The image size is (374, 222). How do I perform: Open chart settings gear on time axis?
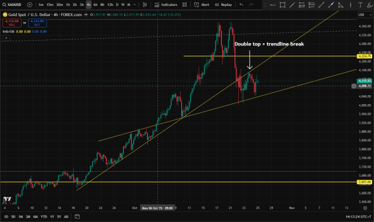(x=365, y=208)
